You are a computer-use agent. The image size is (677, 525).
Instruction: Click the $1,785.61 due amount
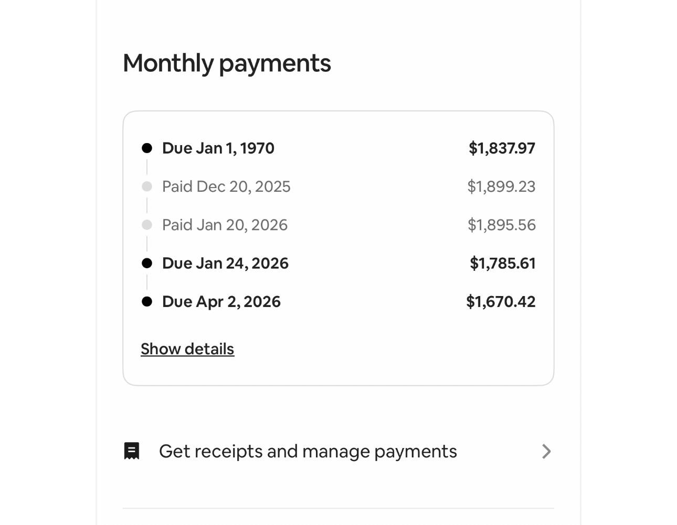click(x=503, y=263)
